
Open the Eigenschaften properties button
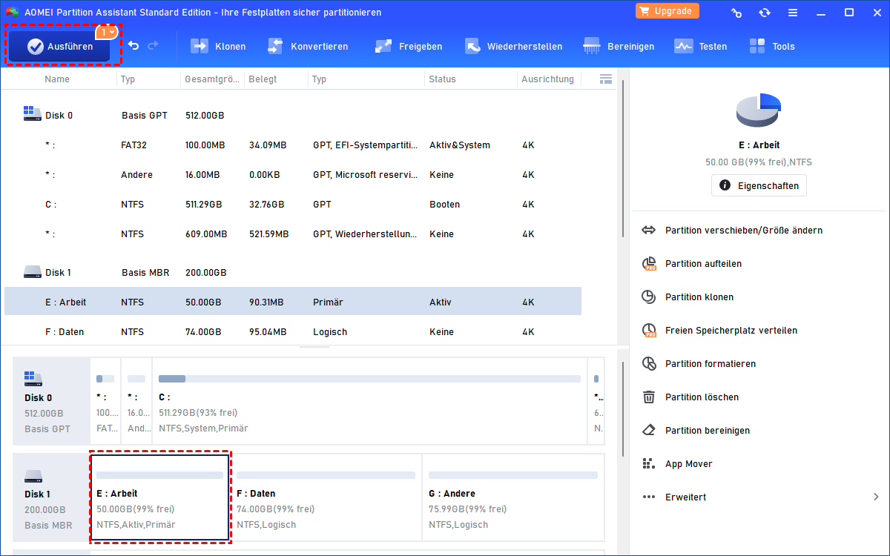click(x=759, y=185)
